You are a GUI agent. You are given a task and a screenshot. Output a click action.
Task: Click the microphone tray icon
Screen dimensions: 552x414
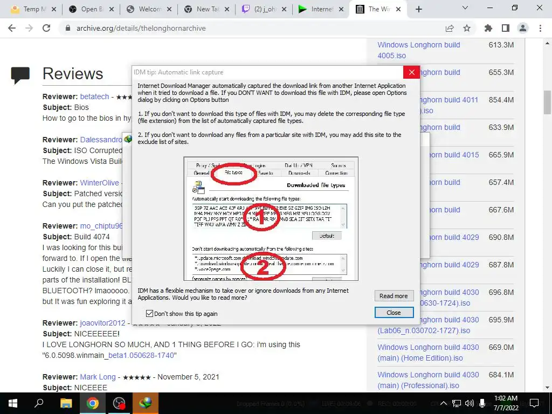[x=482, y=403]
